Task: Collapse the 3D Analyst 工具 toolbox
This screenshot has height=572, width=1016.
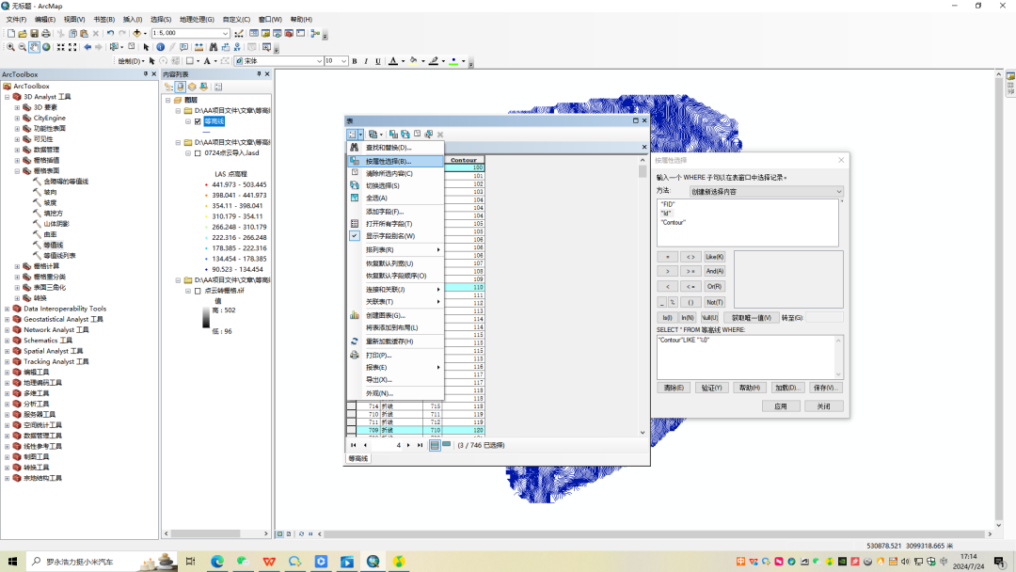Action: tap(8, 97)
